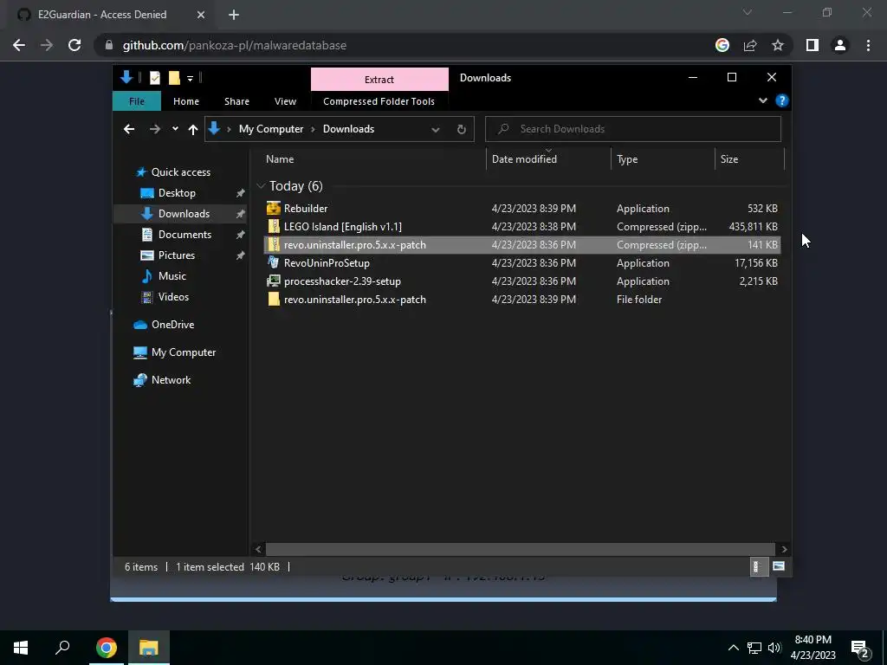
Task: Select the Compressed Folder Tools tab
Action: pos(379,101)
